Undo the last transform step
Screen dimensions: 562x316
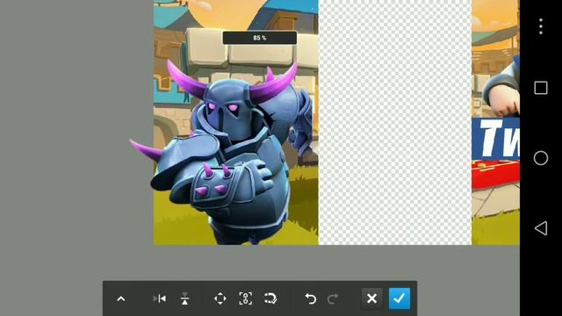(x=310, y=298)
